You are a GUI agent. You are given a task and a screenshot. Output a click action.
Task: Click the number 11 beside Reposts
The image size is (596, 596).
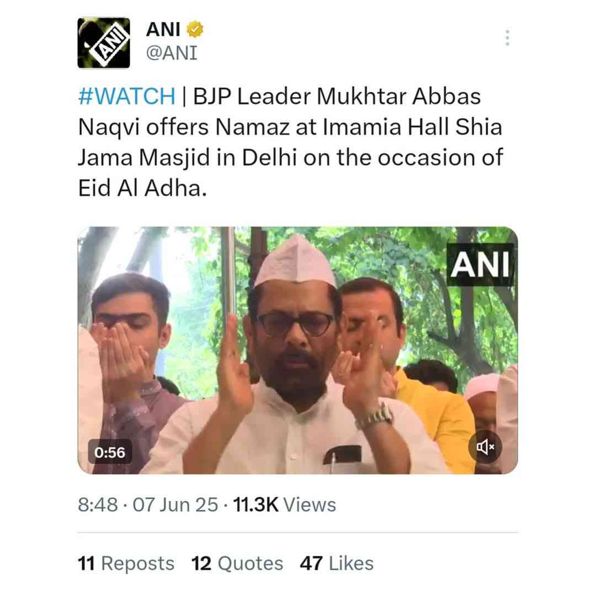click(86, 563)
